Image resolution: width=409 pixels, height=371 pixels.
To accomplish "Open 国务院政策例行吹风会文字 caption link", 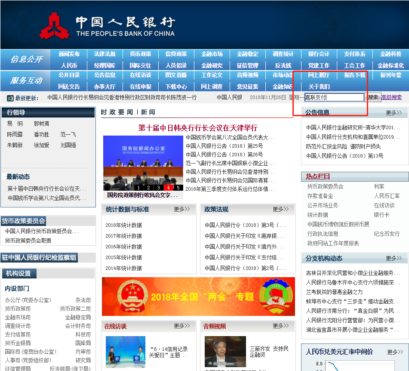I will tap(142, 195).
